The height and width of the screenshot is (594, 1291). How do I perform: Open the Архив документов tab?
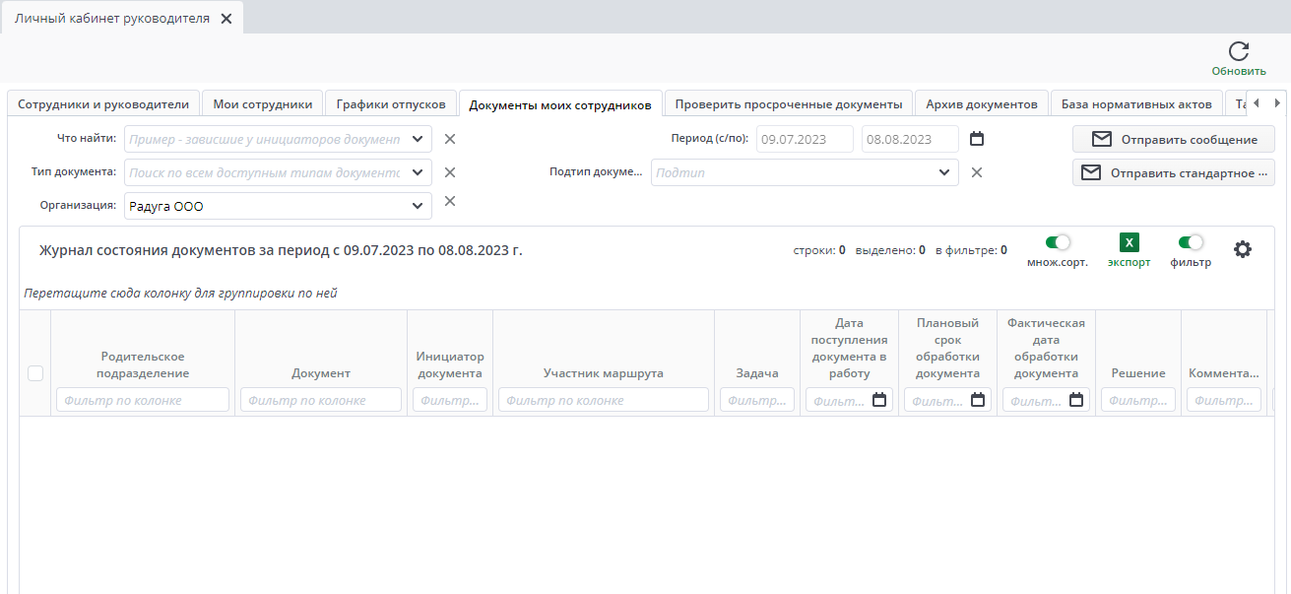(982, 103)
